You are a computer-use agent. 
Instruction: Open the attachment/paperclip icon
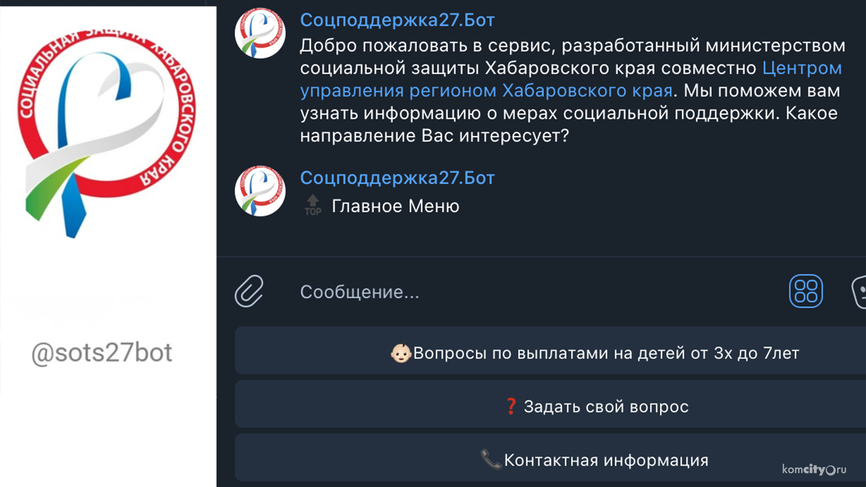[249, 291]
